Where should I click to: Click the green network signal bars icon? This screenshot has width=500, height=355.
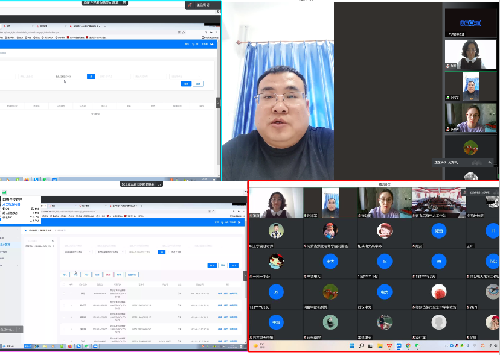(4, 192)
